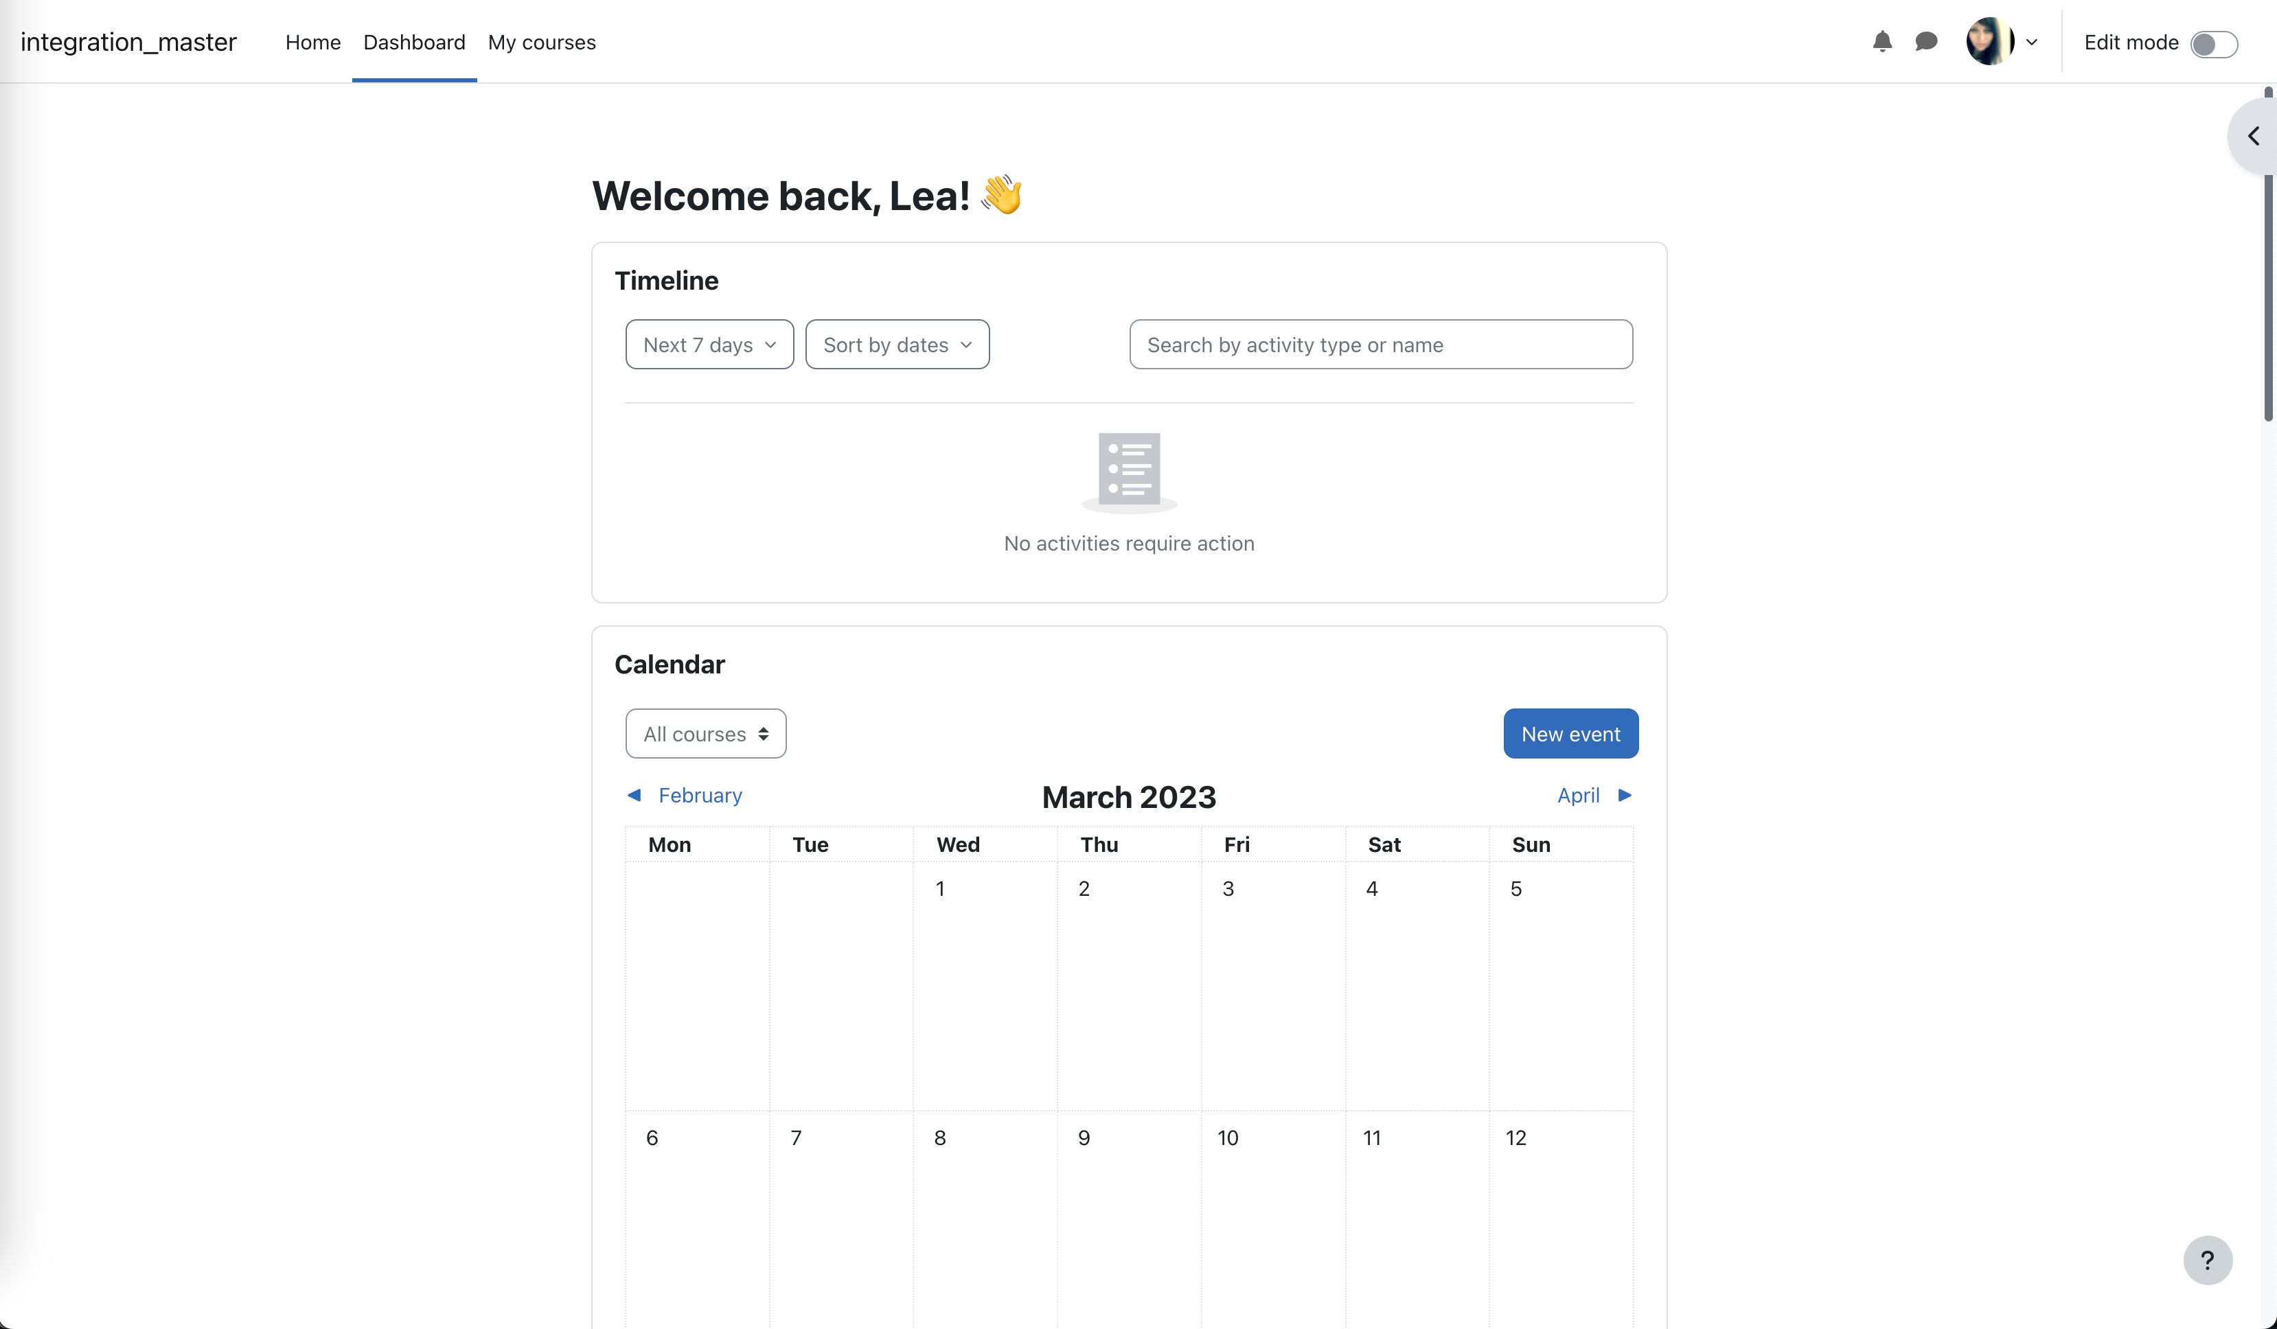Click Lea's profile avatar

[1990, 42]
